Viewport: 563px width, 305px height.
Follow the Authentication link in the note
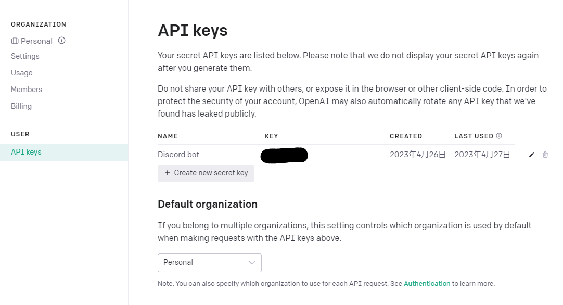[427, 284]
